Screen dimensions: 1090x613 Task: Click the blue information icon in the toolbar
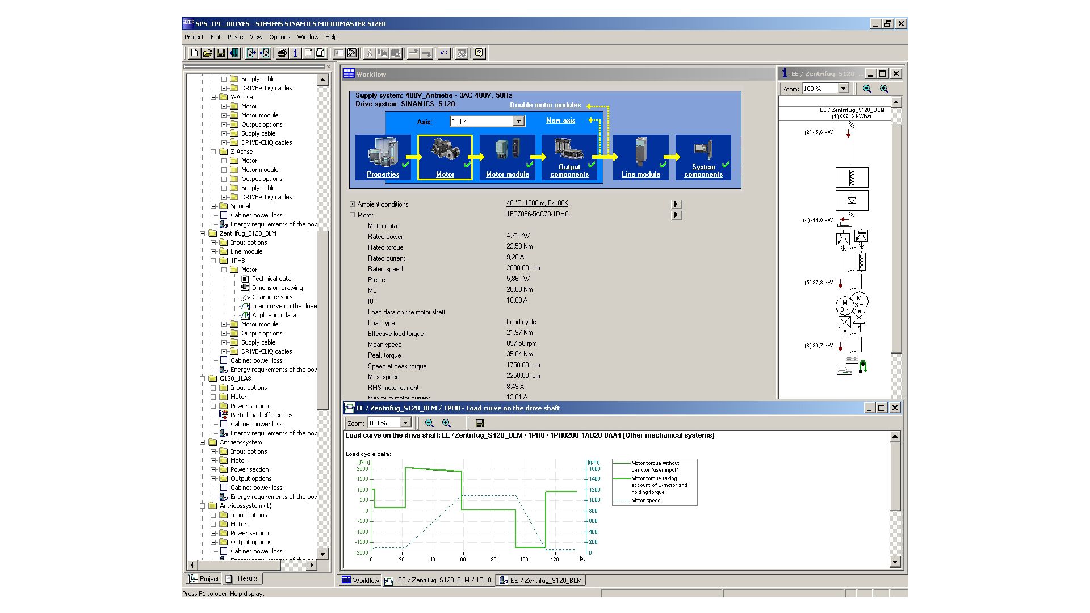295,53
